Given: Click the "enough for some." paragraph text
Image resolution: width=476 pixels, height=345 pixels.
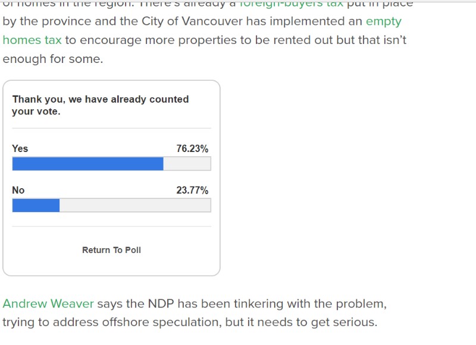Looking at the screenshot, I should tap(53, 59).
